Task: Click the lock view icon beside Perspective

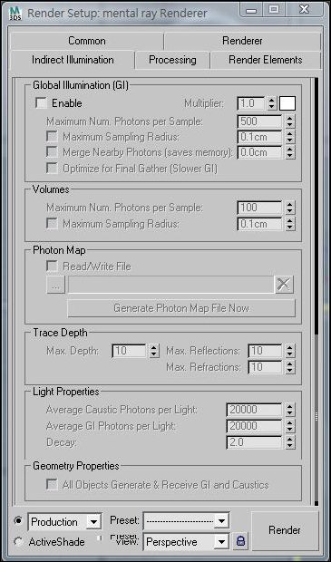Action: pyautogui.click(x=240, y=541)
